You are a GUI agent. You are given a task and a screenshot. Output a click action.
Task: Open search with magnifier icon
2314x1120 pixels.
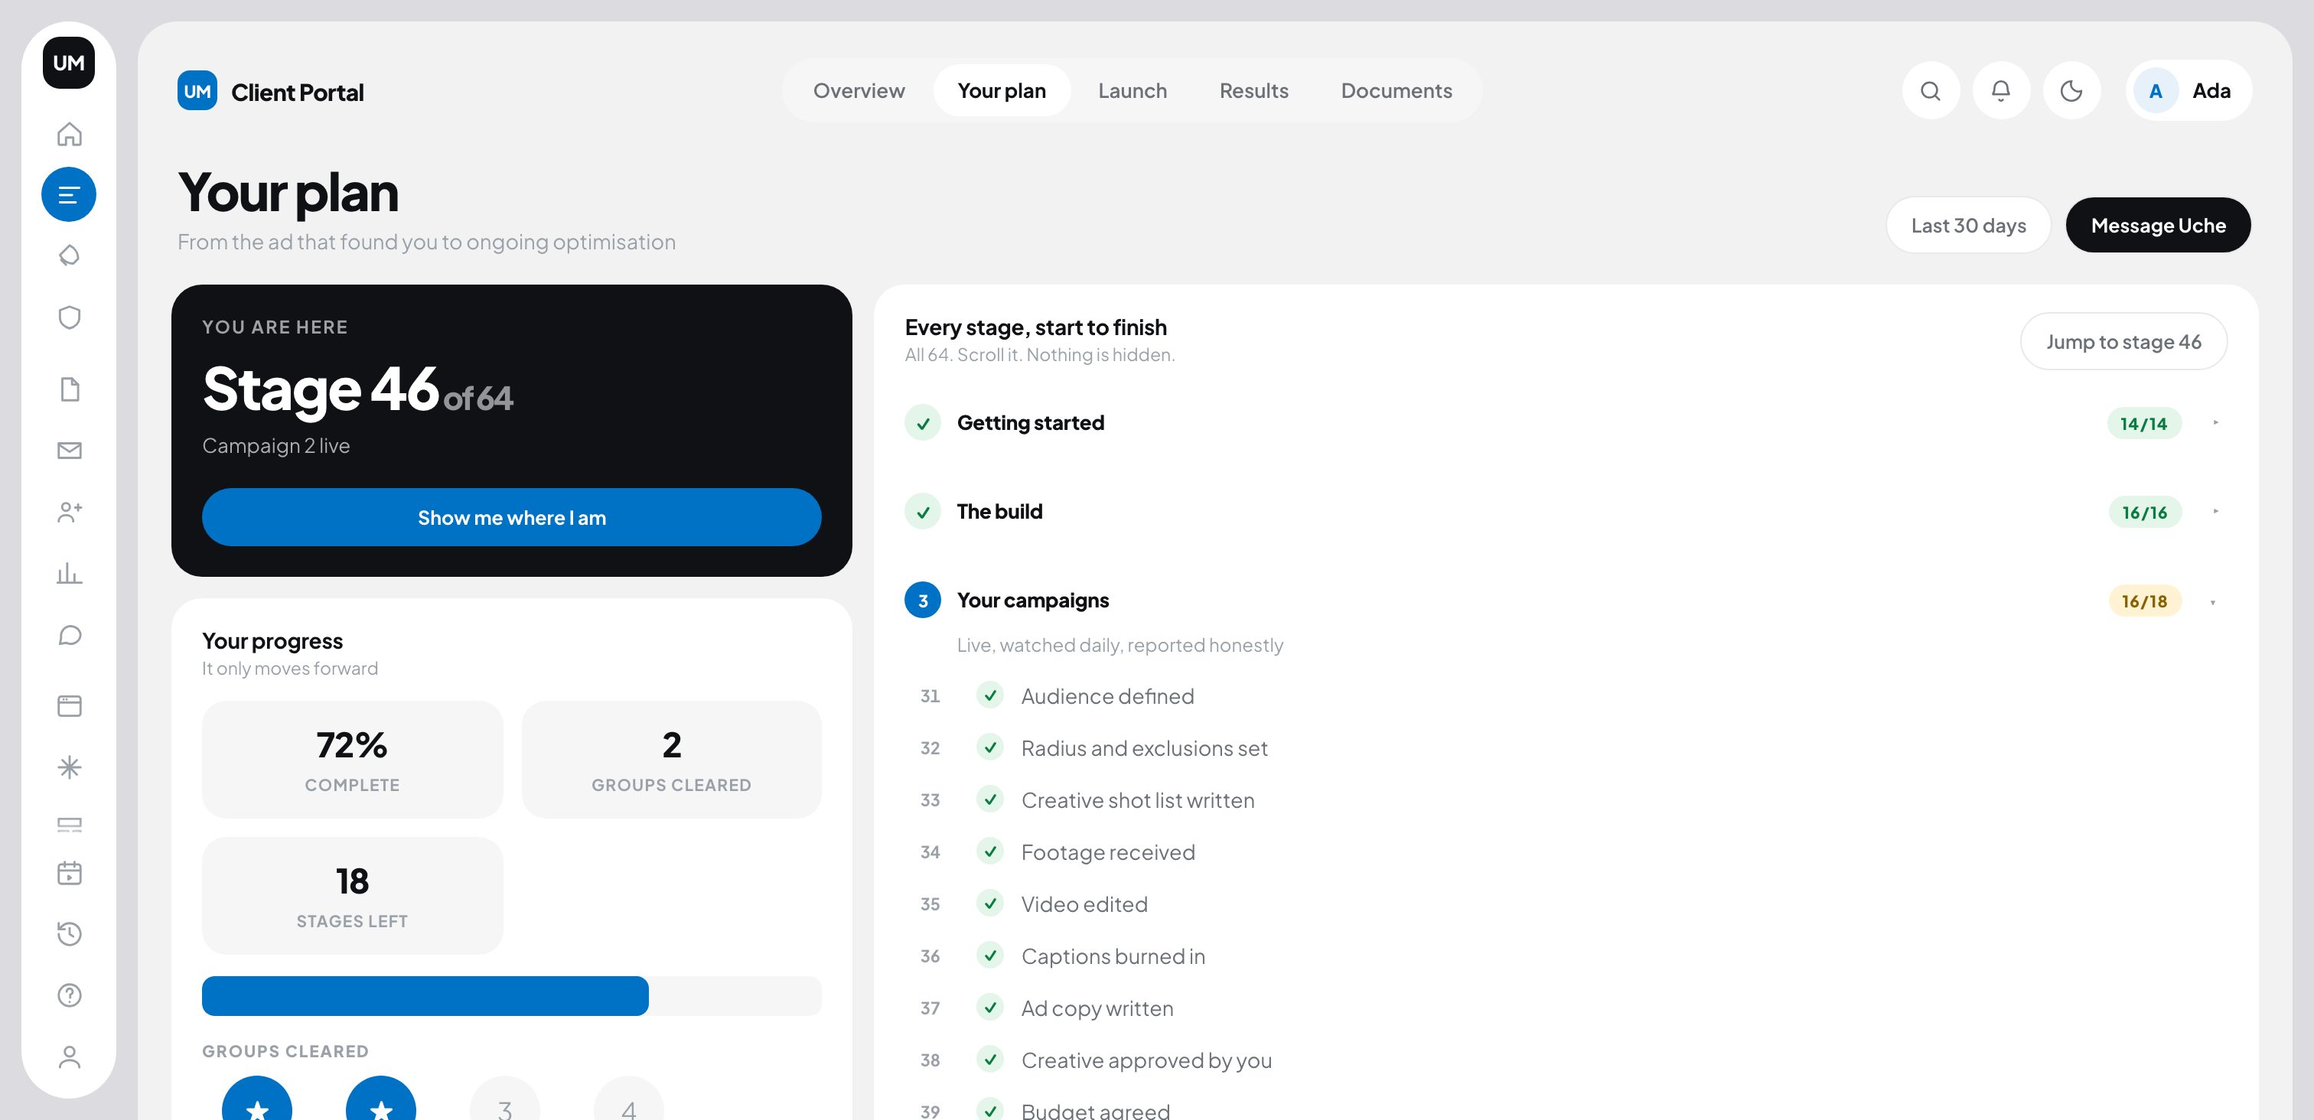1931,91
